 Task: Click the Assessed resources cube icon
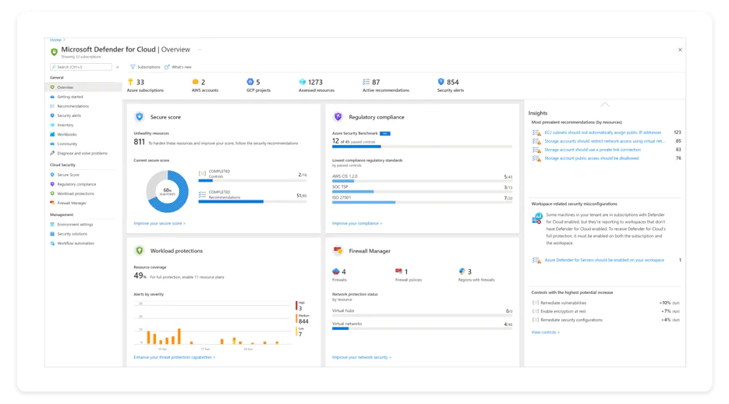[x=303, y=82]
